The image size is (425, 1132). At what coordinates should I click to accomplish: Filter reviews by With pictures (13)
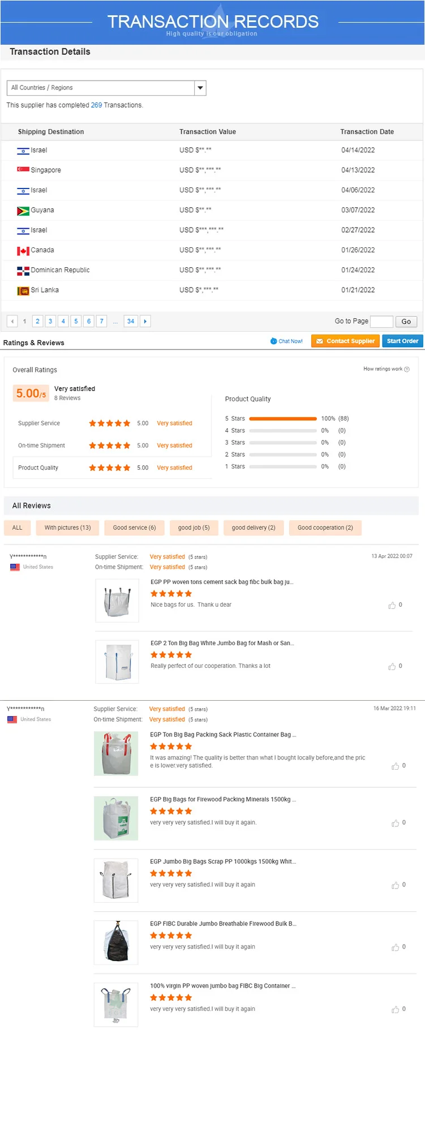click(x=67, y=528)
